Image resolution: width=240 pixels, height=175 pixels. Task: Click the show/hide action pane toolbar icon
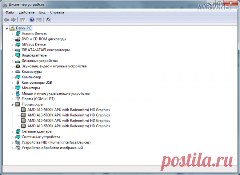pos(39,20)
